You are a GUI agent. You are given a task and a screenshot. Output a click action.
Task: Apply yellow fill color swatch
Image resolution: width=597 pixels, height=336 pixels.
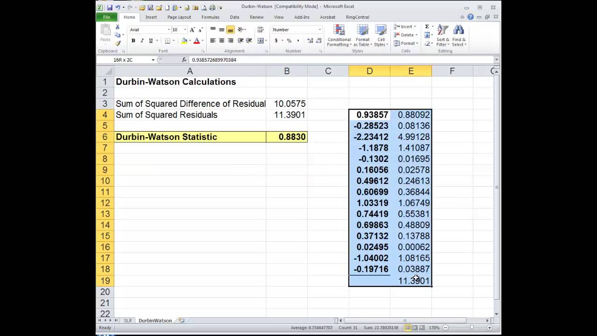pyautogui.click(x=185, y=41)
